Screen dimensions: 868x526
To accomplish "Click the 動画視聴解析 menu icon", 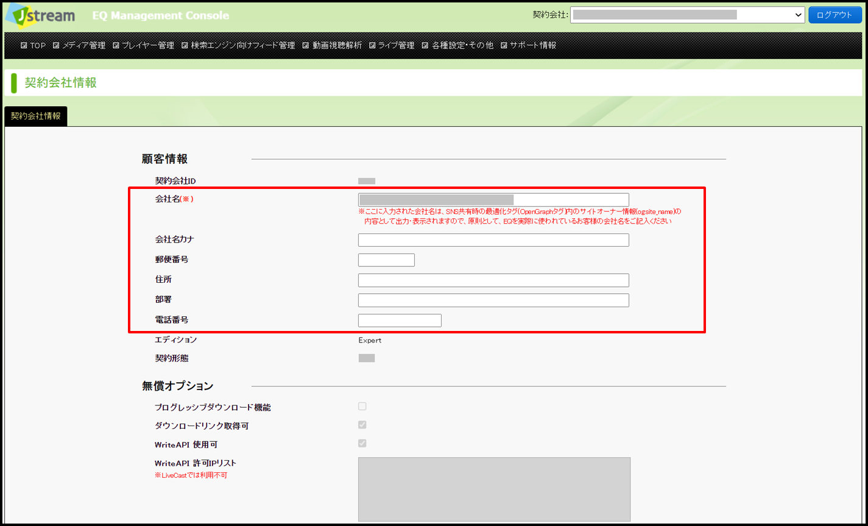I will tap(306, 46).
